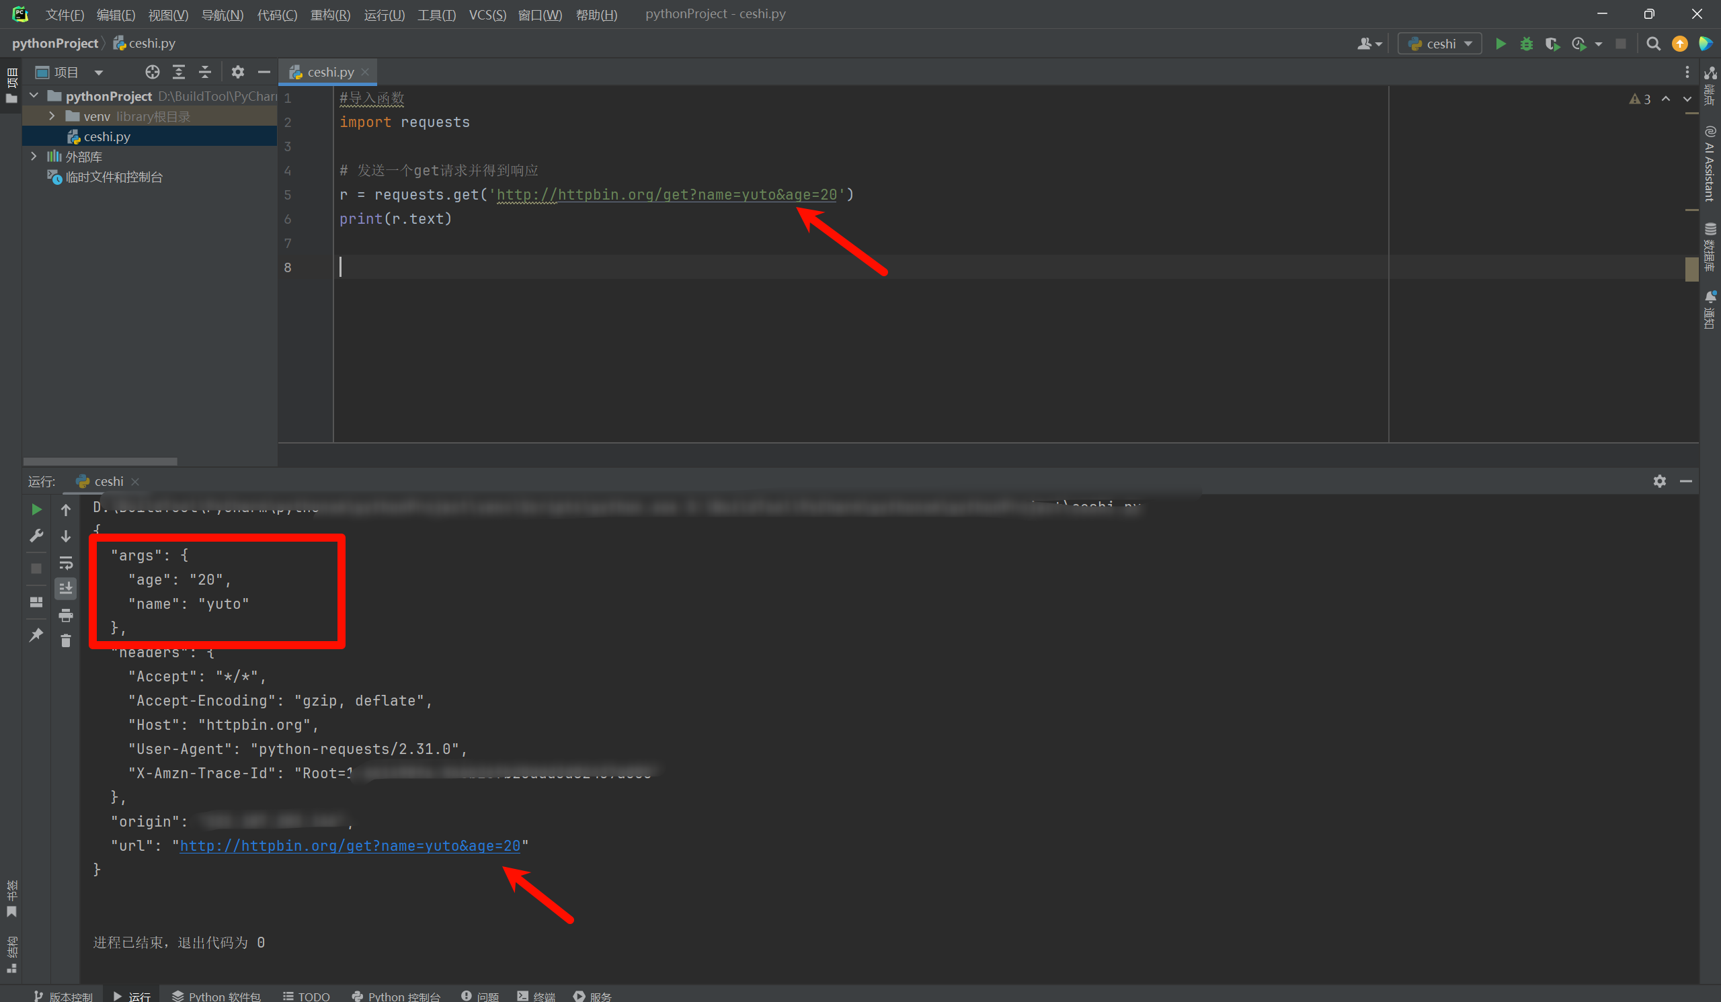1721x1002 pixels.
Task: Click the warnings count indicator showing 3
Action: pyautogui.click(x=1640, y=99)
